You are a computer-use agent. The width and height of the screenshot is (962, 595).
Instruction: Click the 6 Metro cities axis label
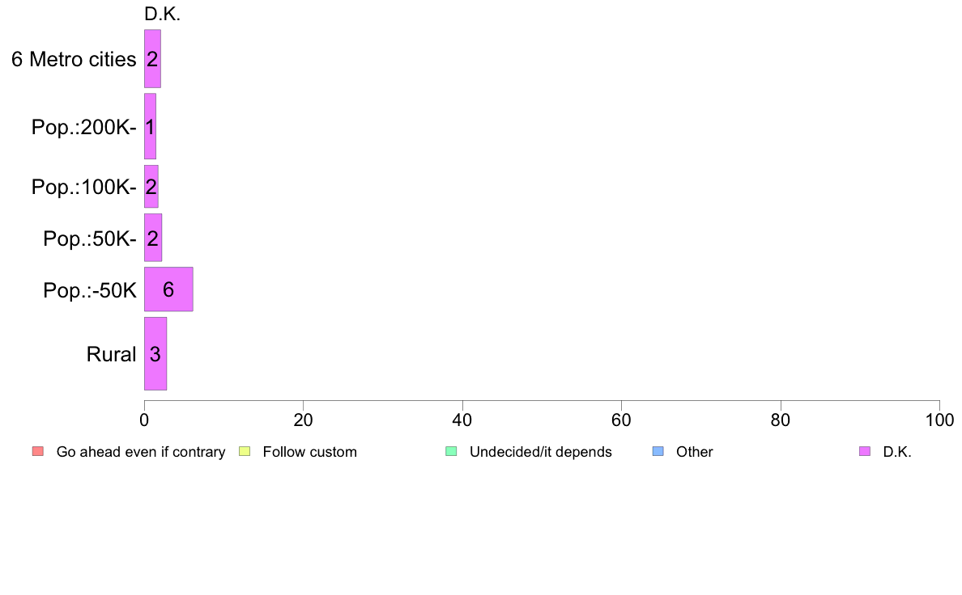point(74,60)
